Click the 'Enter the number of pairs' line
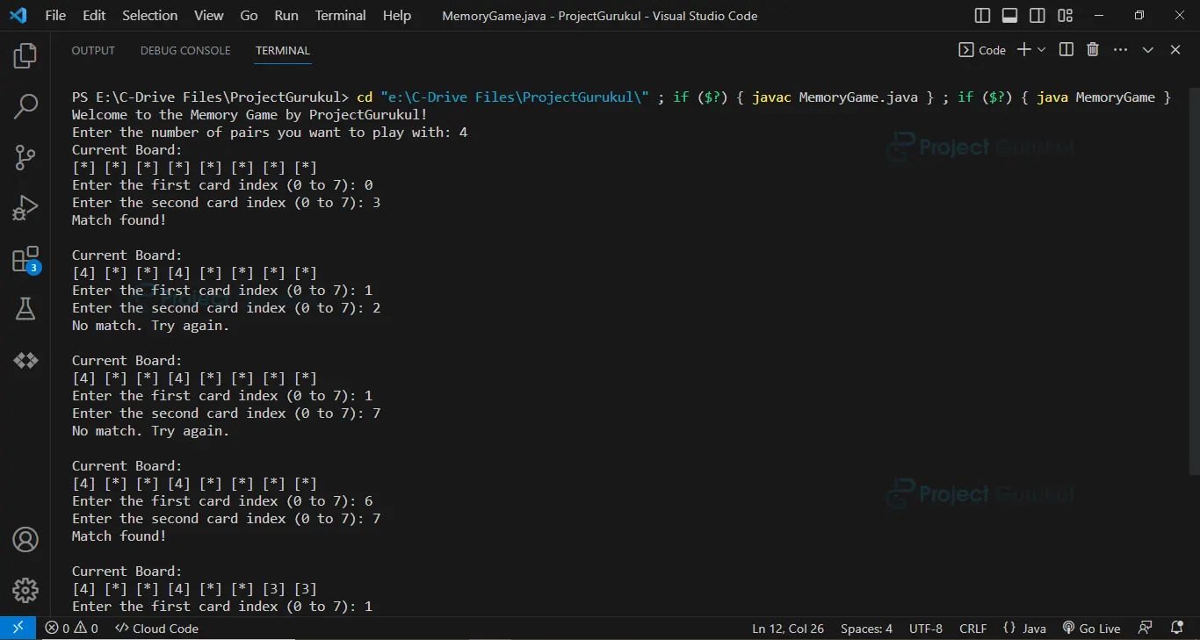Viewport: 1200px width, 640px height. (269, 133)
